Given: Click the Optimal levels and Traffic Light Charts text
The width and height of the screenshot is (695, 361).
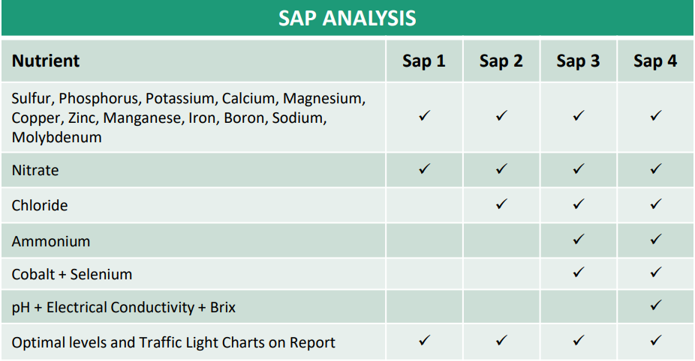Looking at the screenshot, I should coord(173,342).
